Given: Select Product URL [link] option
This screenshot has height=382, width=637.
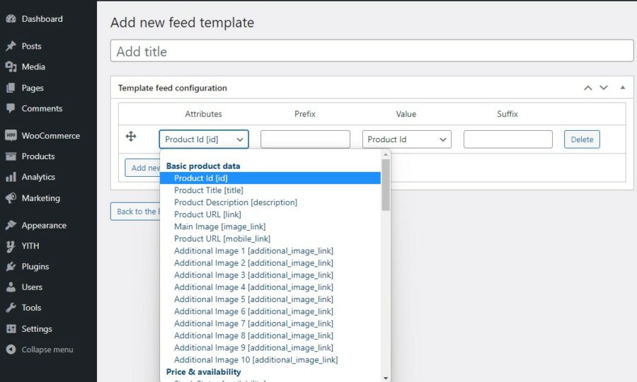Looking at the screenshot, I should click(x=270, y=214).
